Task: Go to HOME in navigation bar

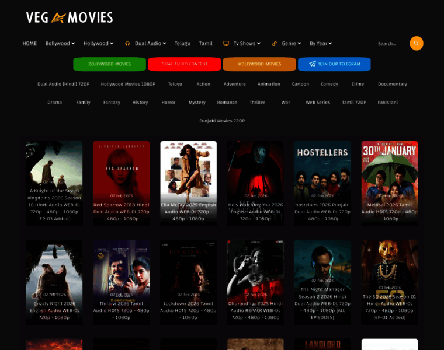Action: pos(30,43)
